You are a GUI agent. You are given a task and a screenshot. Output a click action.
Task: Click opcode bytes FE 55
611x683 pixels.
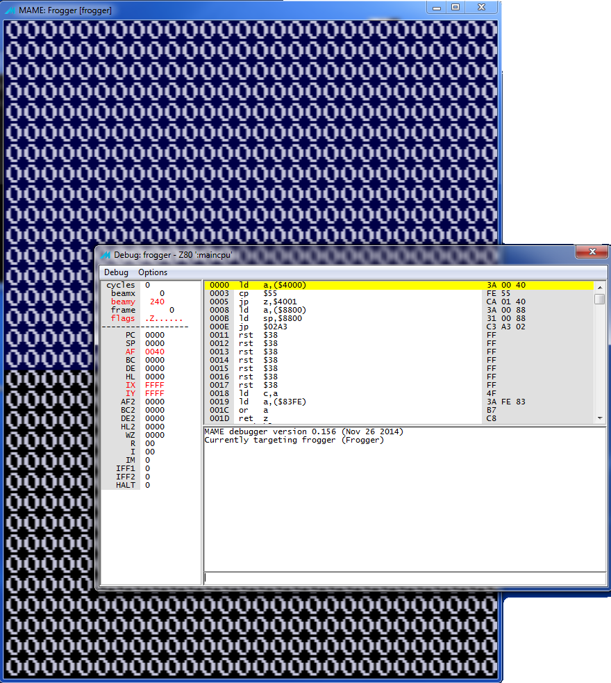(499, 293)
